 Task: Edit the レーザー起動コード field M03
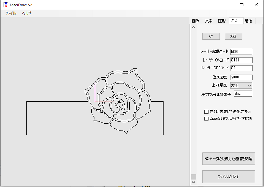[x=241, y=52]
